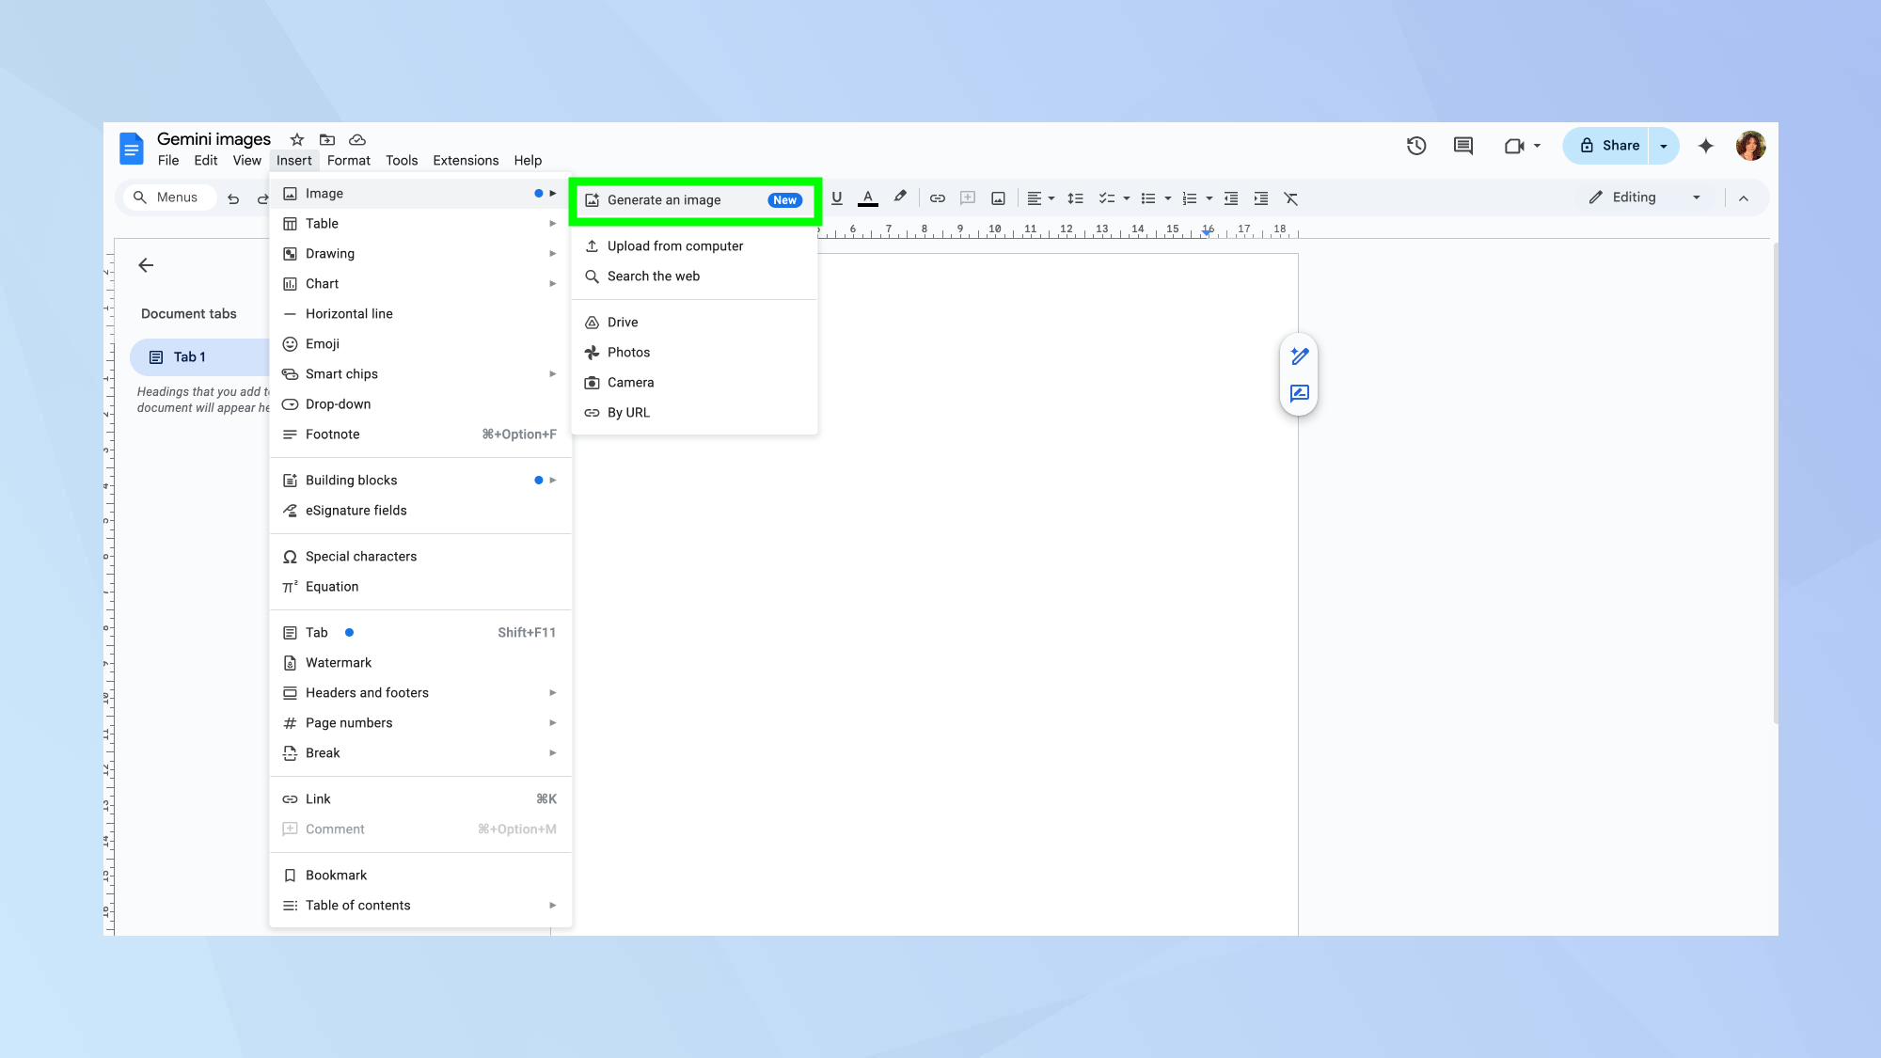The height and width of the screenshot is (1058, 1881).
Task: Click the highlight color marker icon
Action: [x=900, y=197]
